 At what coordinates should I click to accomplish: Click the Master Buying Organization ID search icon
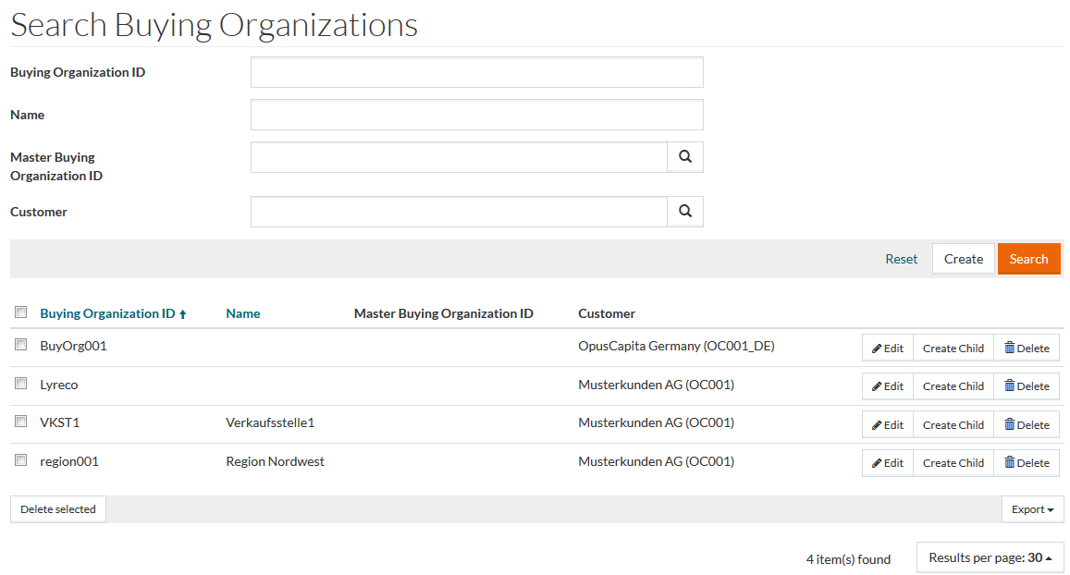tap(684, 157)
